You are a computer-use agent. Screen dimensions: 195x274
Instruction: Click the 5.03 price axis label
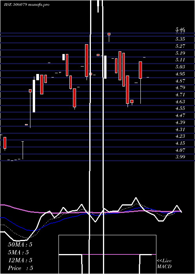pos(180,67)
